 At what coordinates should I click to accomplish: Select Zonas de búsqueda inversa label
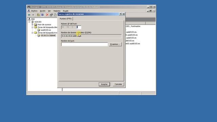pos(47,33)
